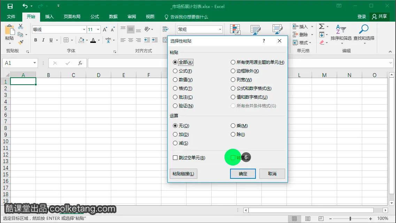Screen dimensions: 396x223
Task: Toggle Bold formatting
Action: [x=36, y=40]
